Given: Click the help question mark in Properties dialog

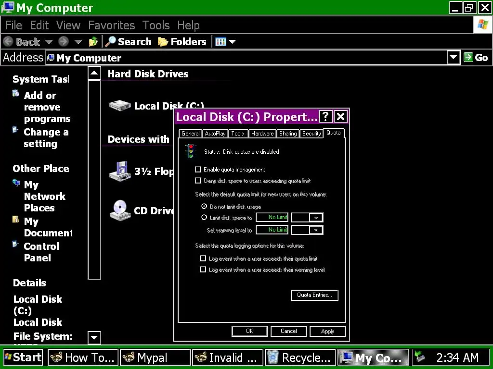Looking at the screenshot, I should point(325,117).
